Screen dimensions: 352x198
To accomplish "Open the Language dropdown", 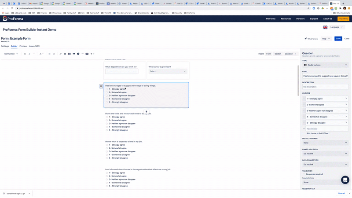I will click(336, 27).
